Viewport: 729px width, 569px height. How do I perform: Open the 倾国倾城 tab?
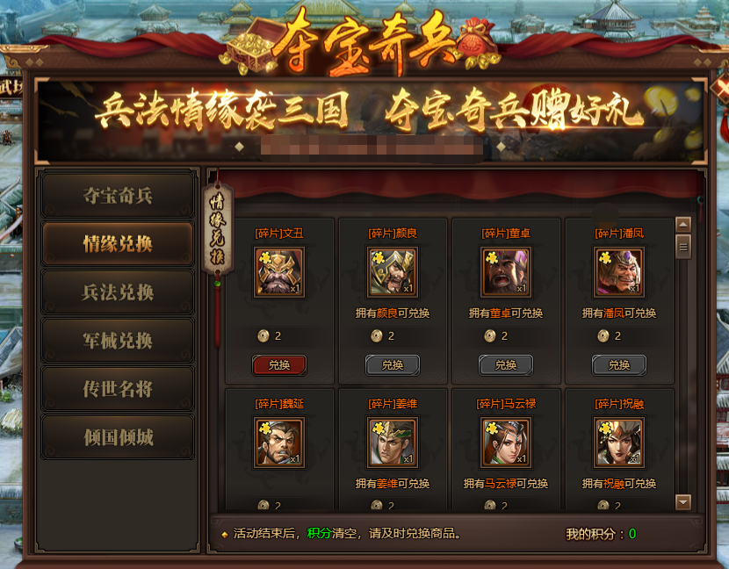(x=118, y=437)
